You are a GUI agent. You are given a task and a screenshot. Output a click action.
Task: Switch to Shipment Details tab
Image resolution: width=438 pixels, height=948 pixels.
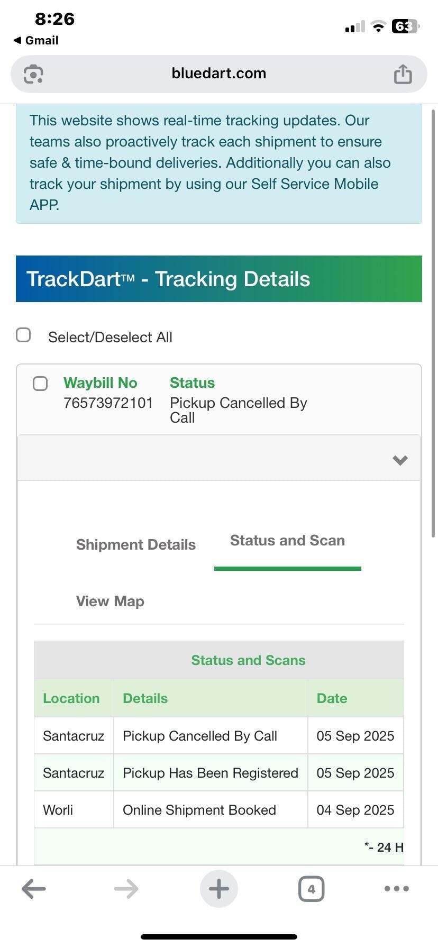[x=136, y=545]
